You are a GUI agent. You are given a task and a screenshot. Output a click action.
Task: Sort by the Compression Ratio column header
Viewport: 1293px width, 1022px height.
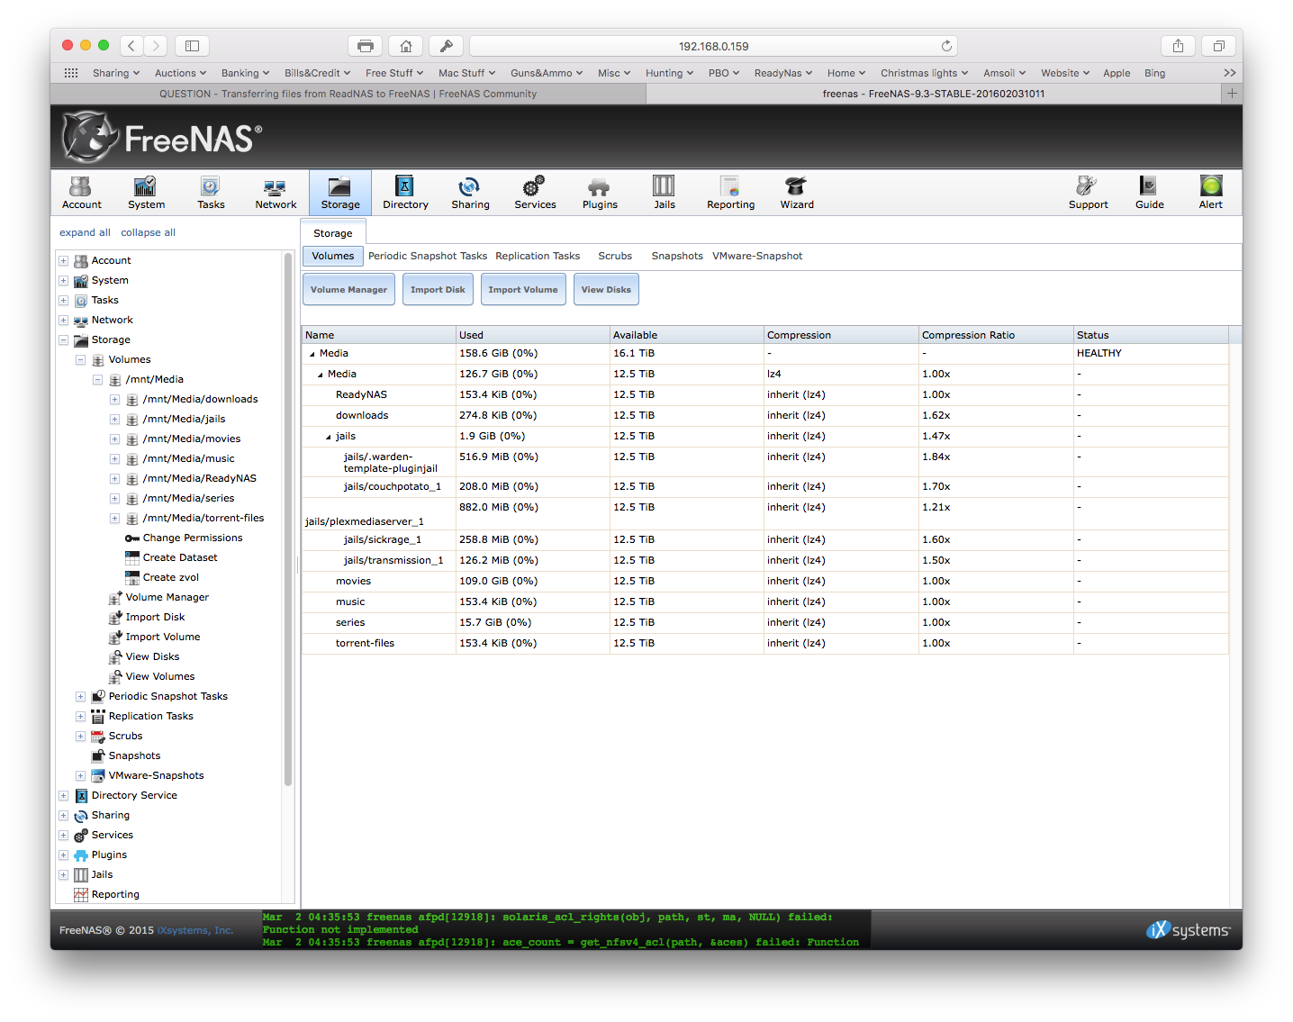pyautogui.click(x=996, y=335)
